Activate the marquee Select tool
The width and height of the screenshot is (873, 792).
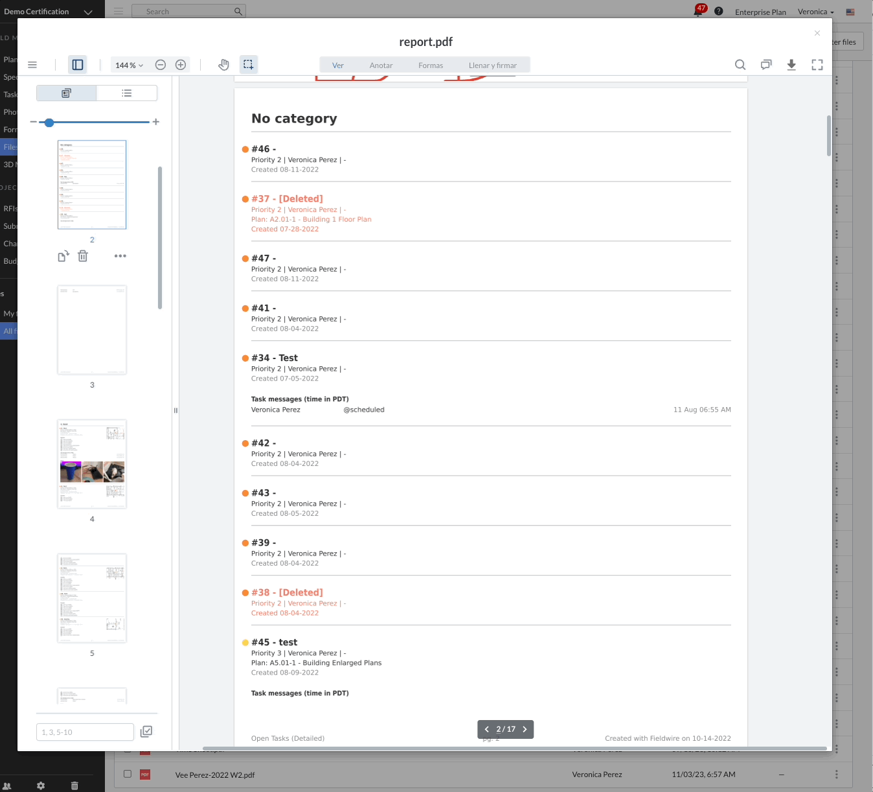tap(248, 65)
